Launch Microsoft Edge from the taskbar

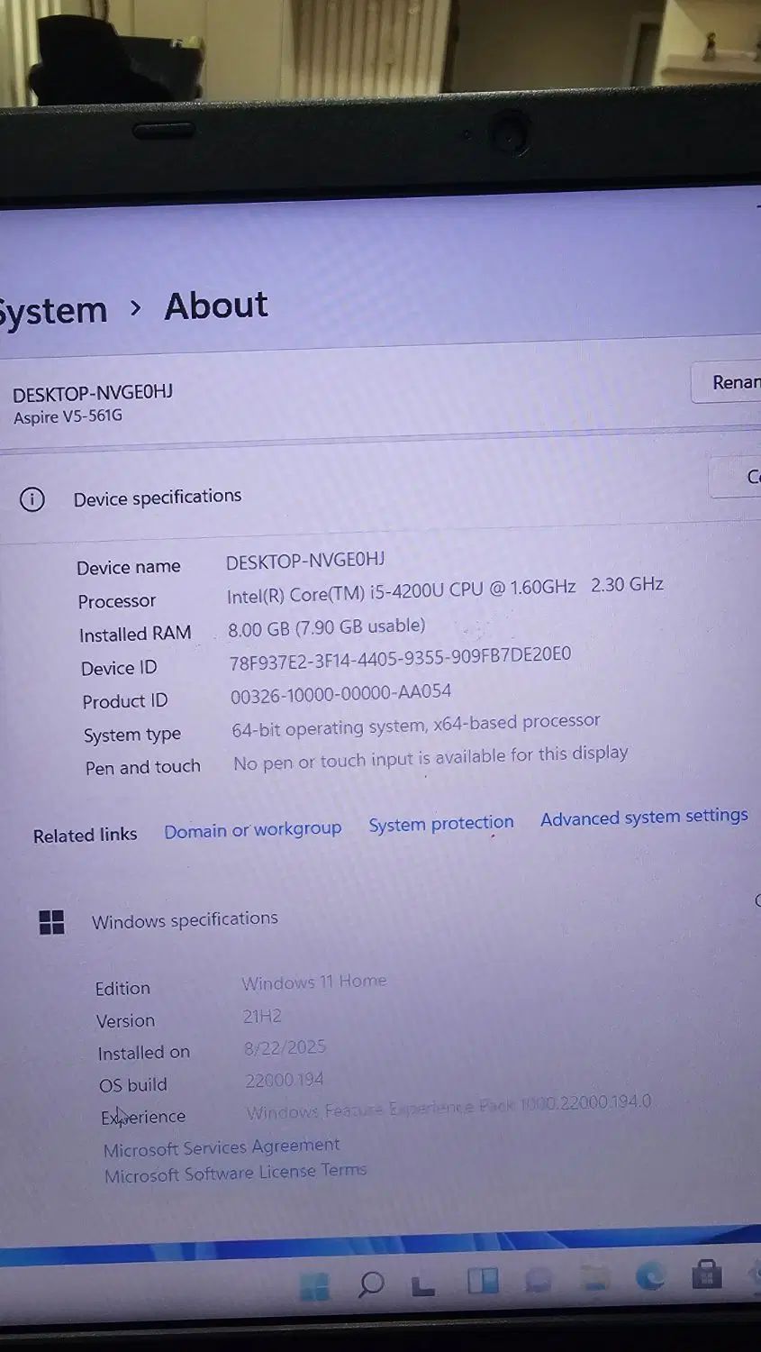tap(650, 1276)
